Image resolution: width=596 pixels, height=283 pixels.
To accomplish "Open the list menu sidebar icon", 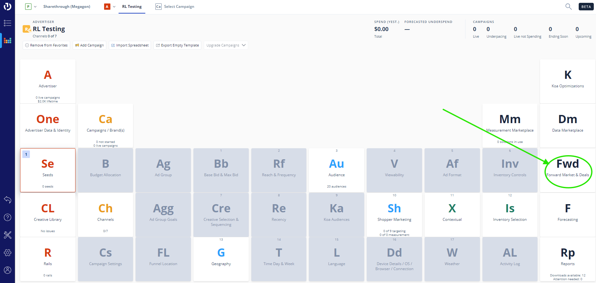I will [8, 23].
